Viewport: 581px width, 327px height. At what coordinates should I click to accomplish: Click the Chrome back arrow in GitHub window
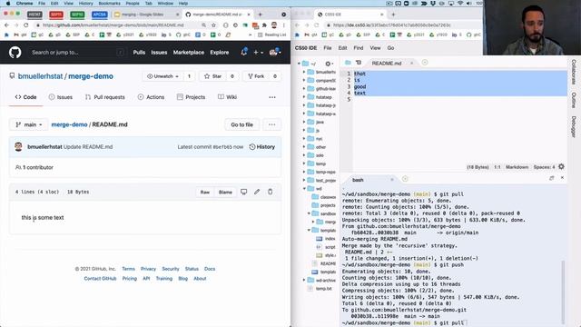[x=6, y=25]
